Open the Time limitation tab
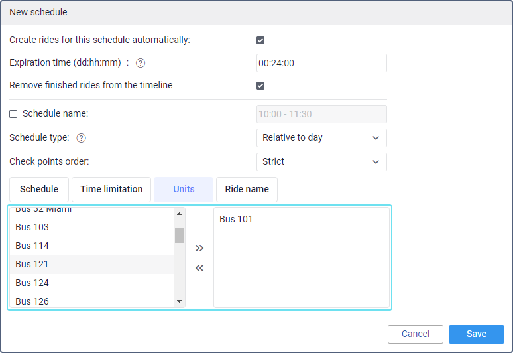The width and height of the screenshot is (513, 353). 111,189
